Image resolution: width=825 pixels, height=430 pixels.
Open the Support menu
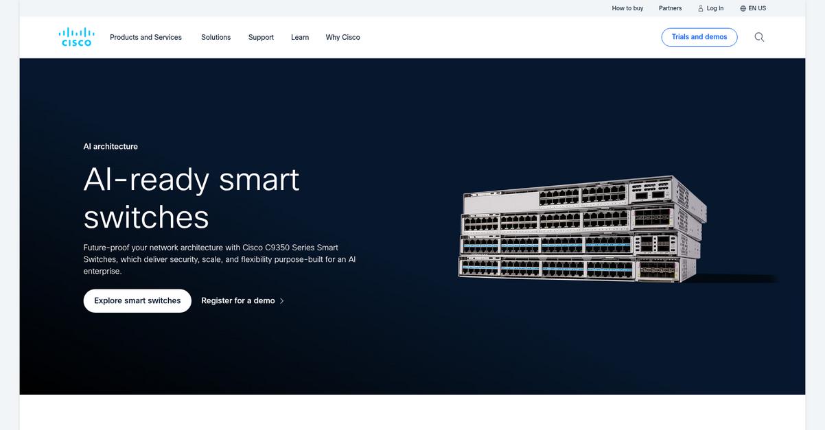click(261, 37)
